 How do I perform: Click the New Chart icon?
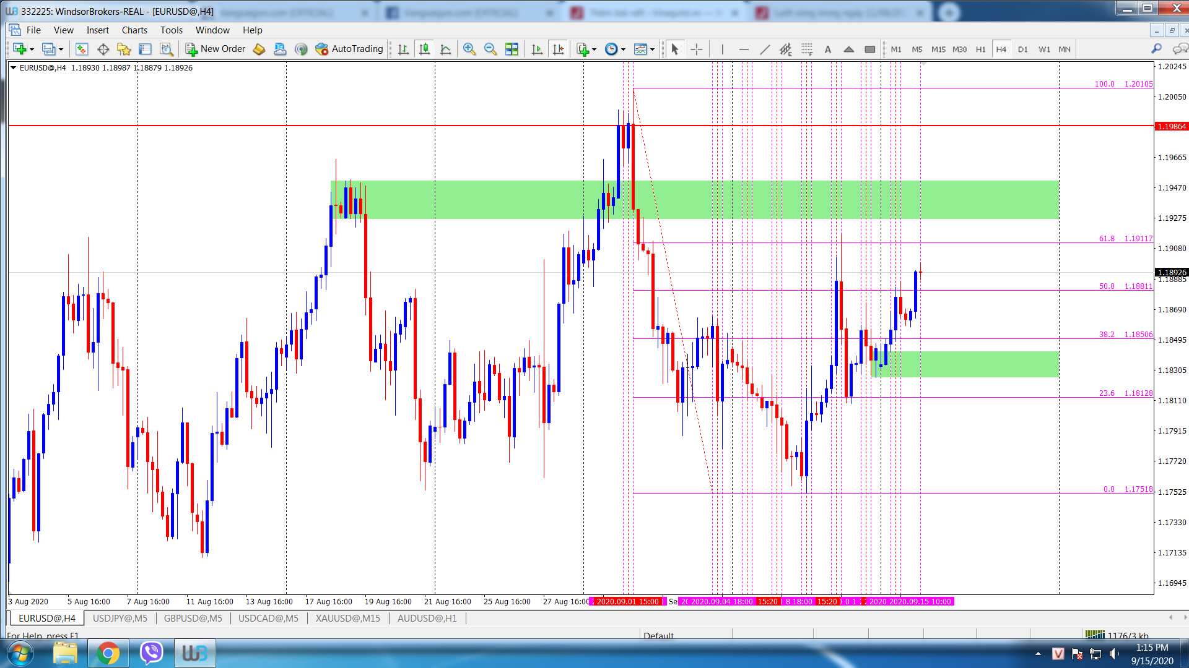(19, 49)
